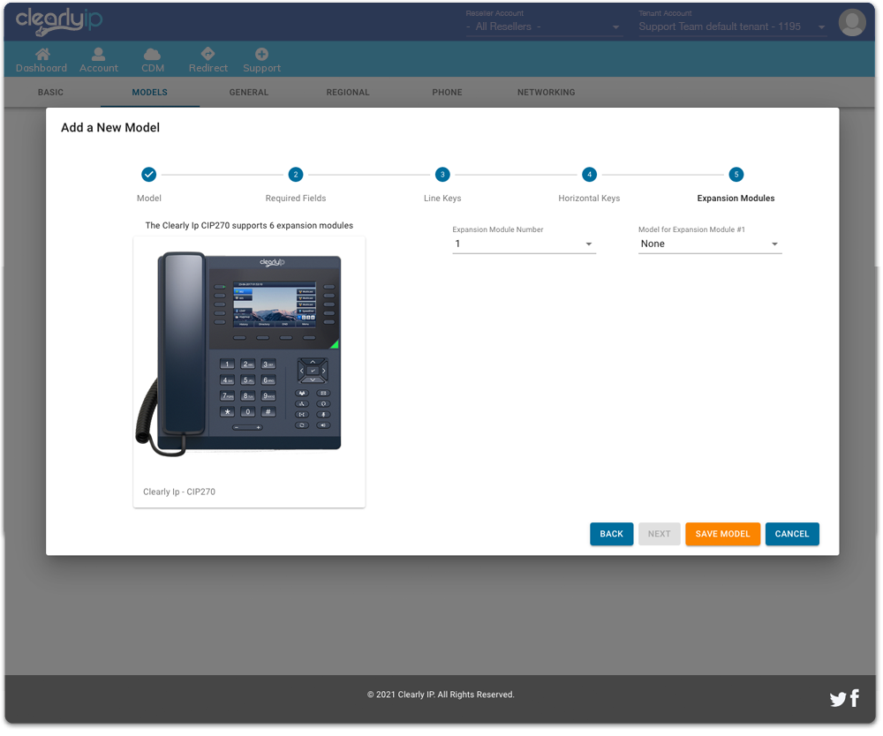Image resolution: width=883 pixels, height=736 pixels.
Task: Open the Support icon
Action: click(x=261, y=55)
